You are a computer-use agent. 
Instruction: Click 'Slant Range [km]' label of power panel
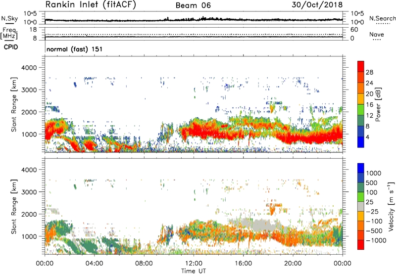click(x=14, y=104)
